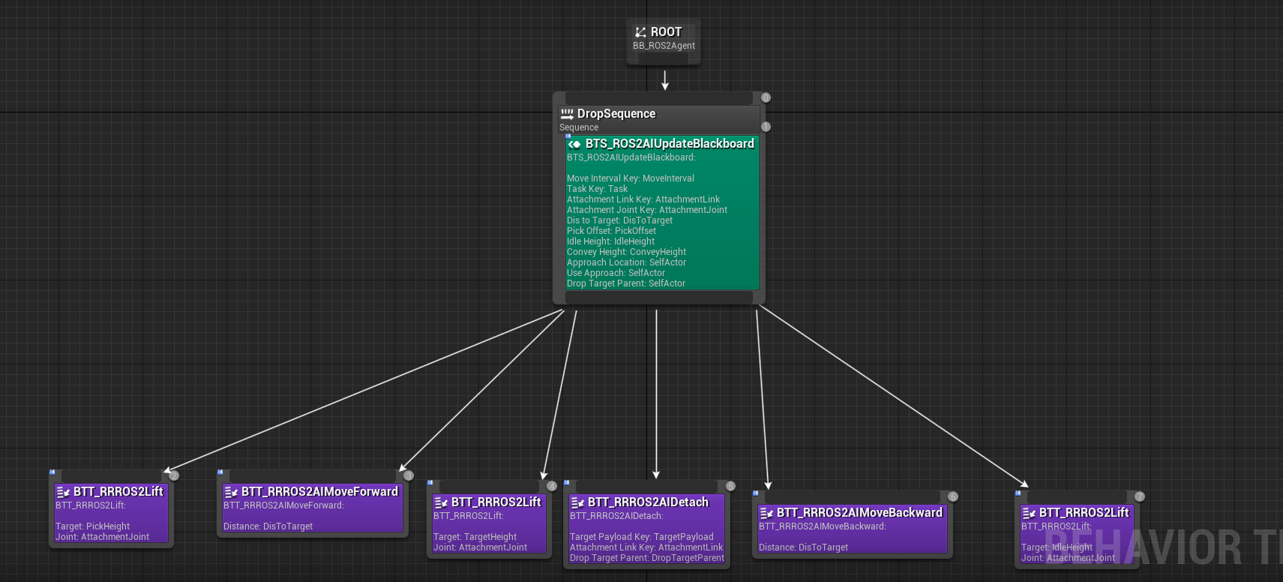The width and height of the screenshot is (1283, 582).
Task: Click the bottom output pin bar of DropSequence
Action: pos(659,298)
